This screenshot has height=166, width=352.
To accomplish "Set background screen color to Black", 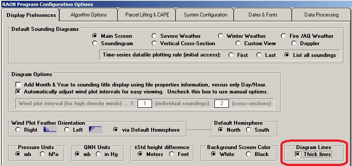I will pos(248,154).
